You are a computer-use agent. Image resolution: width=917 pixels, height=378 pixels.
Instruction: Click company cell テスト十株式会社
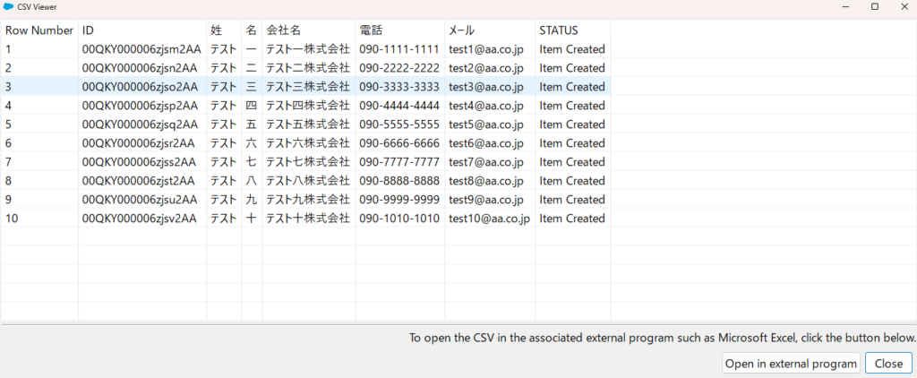(308, 219)
